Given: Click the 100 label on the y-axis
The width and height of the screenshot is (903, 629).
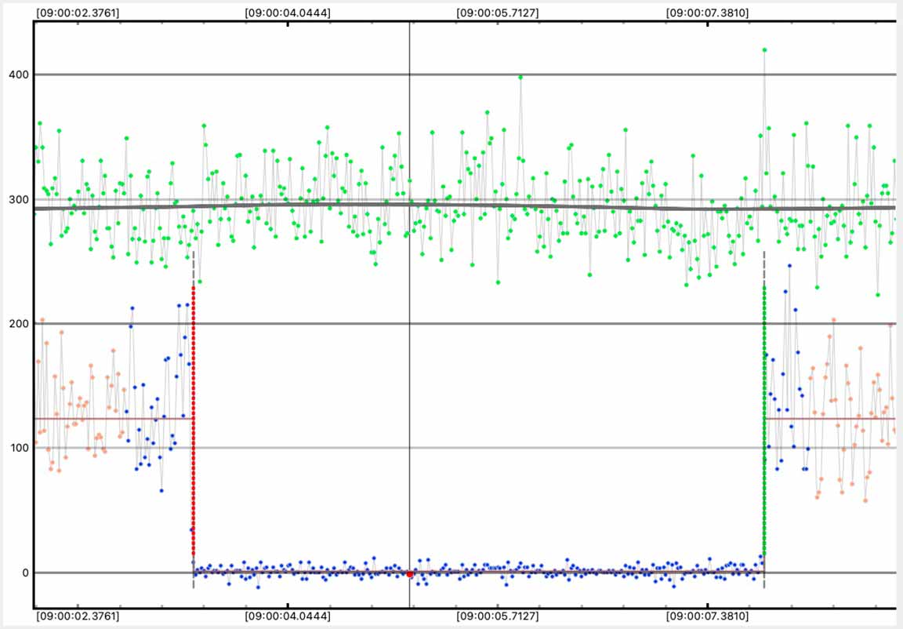Looking at the screenshot, I should point(18,448).
